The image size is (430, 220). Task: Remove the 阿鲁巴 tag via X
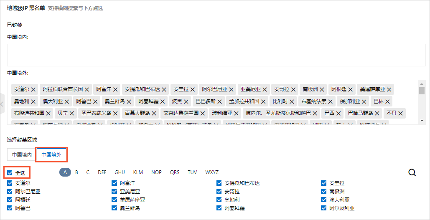click(x=95, y=101)
